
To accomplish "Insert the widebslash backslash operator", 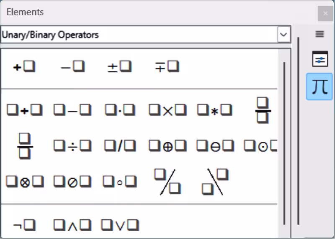I will 215,182.
